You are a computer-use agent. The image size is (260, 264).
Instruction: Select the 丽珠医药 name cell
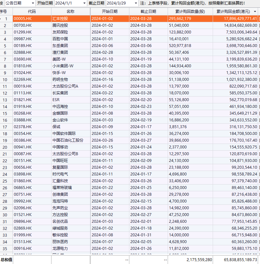point(70,241)
